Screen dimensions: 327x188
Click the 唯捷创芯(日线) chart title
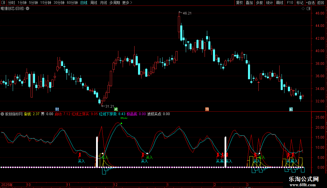click(x=12, y=9)
